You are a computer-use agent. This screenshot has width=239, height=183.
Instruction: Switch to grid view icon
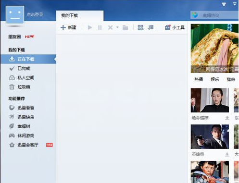pyautogui.click(x=140, y=27)
